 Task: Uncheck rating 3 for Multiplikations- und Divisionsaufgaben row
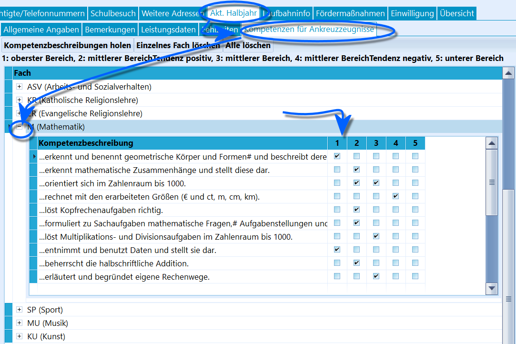(x=376, y=236)
